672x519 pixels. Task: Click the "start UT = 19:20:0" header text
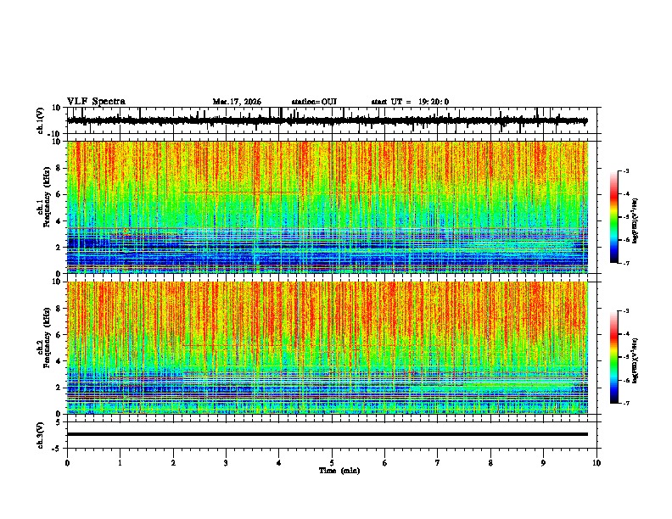click(410, 102)
